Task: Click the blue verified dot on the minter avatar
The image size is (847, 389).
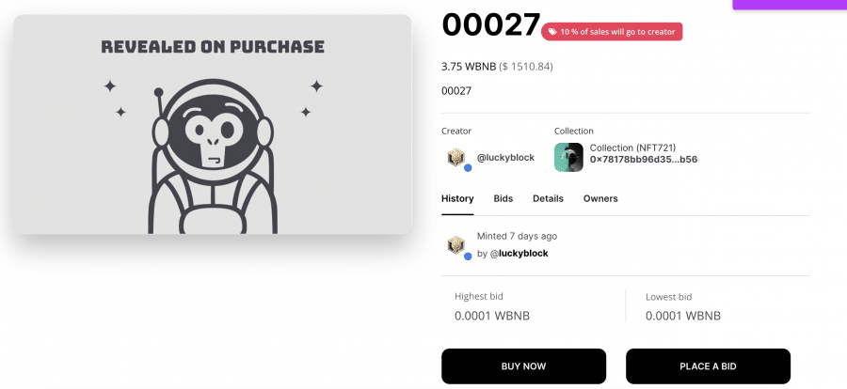Action: coord(468,255)
